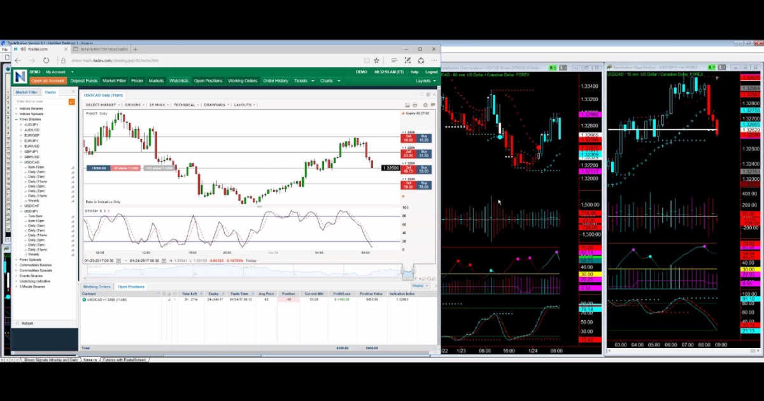This screenshot has height=401, width=764.
Task: Open the TECHNICAL indicators dropdown
Action: [x=187, y=105]
